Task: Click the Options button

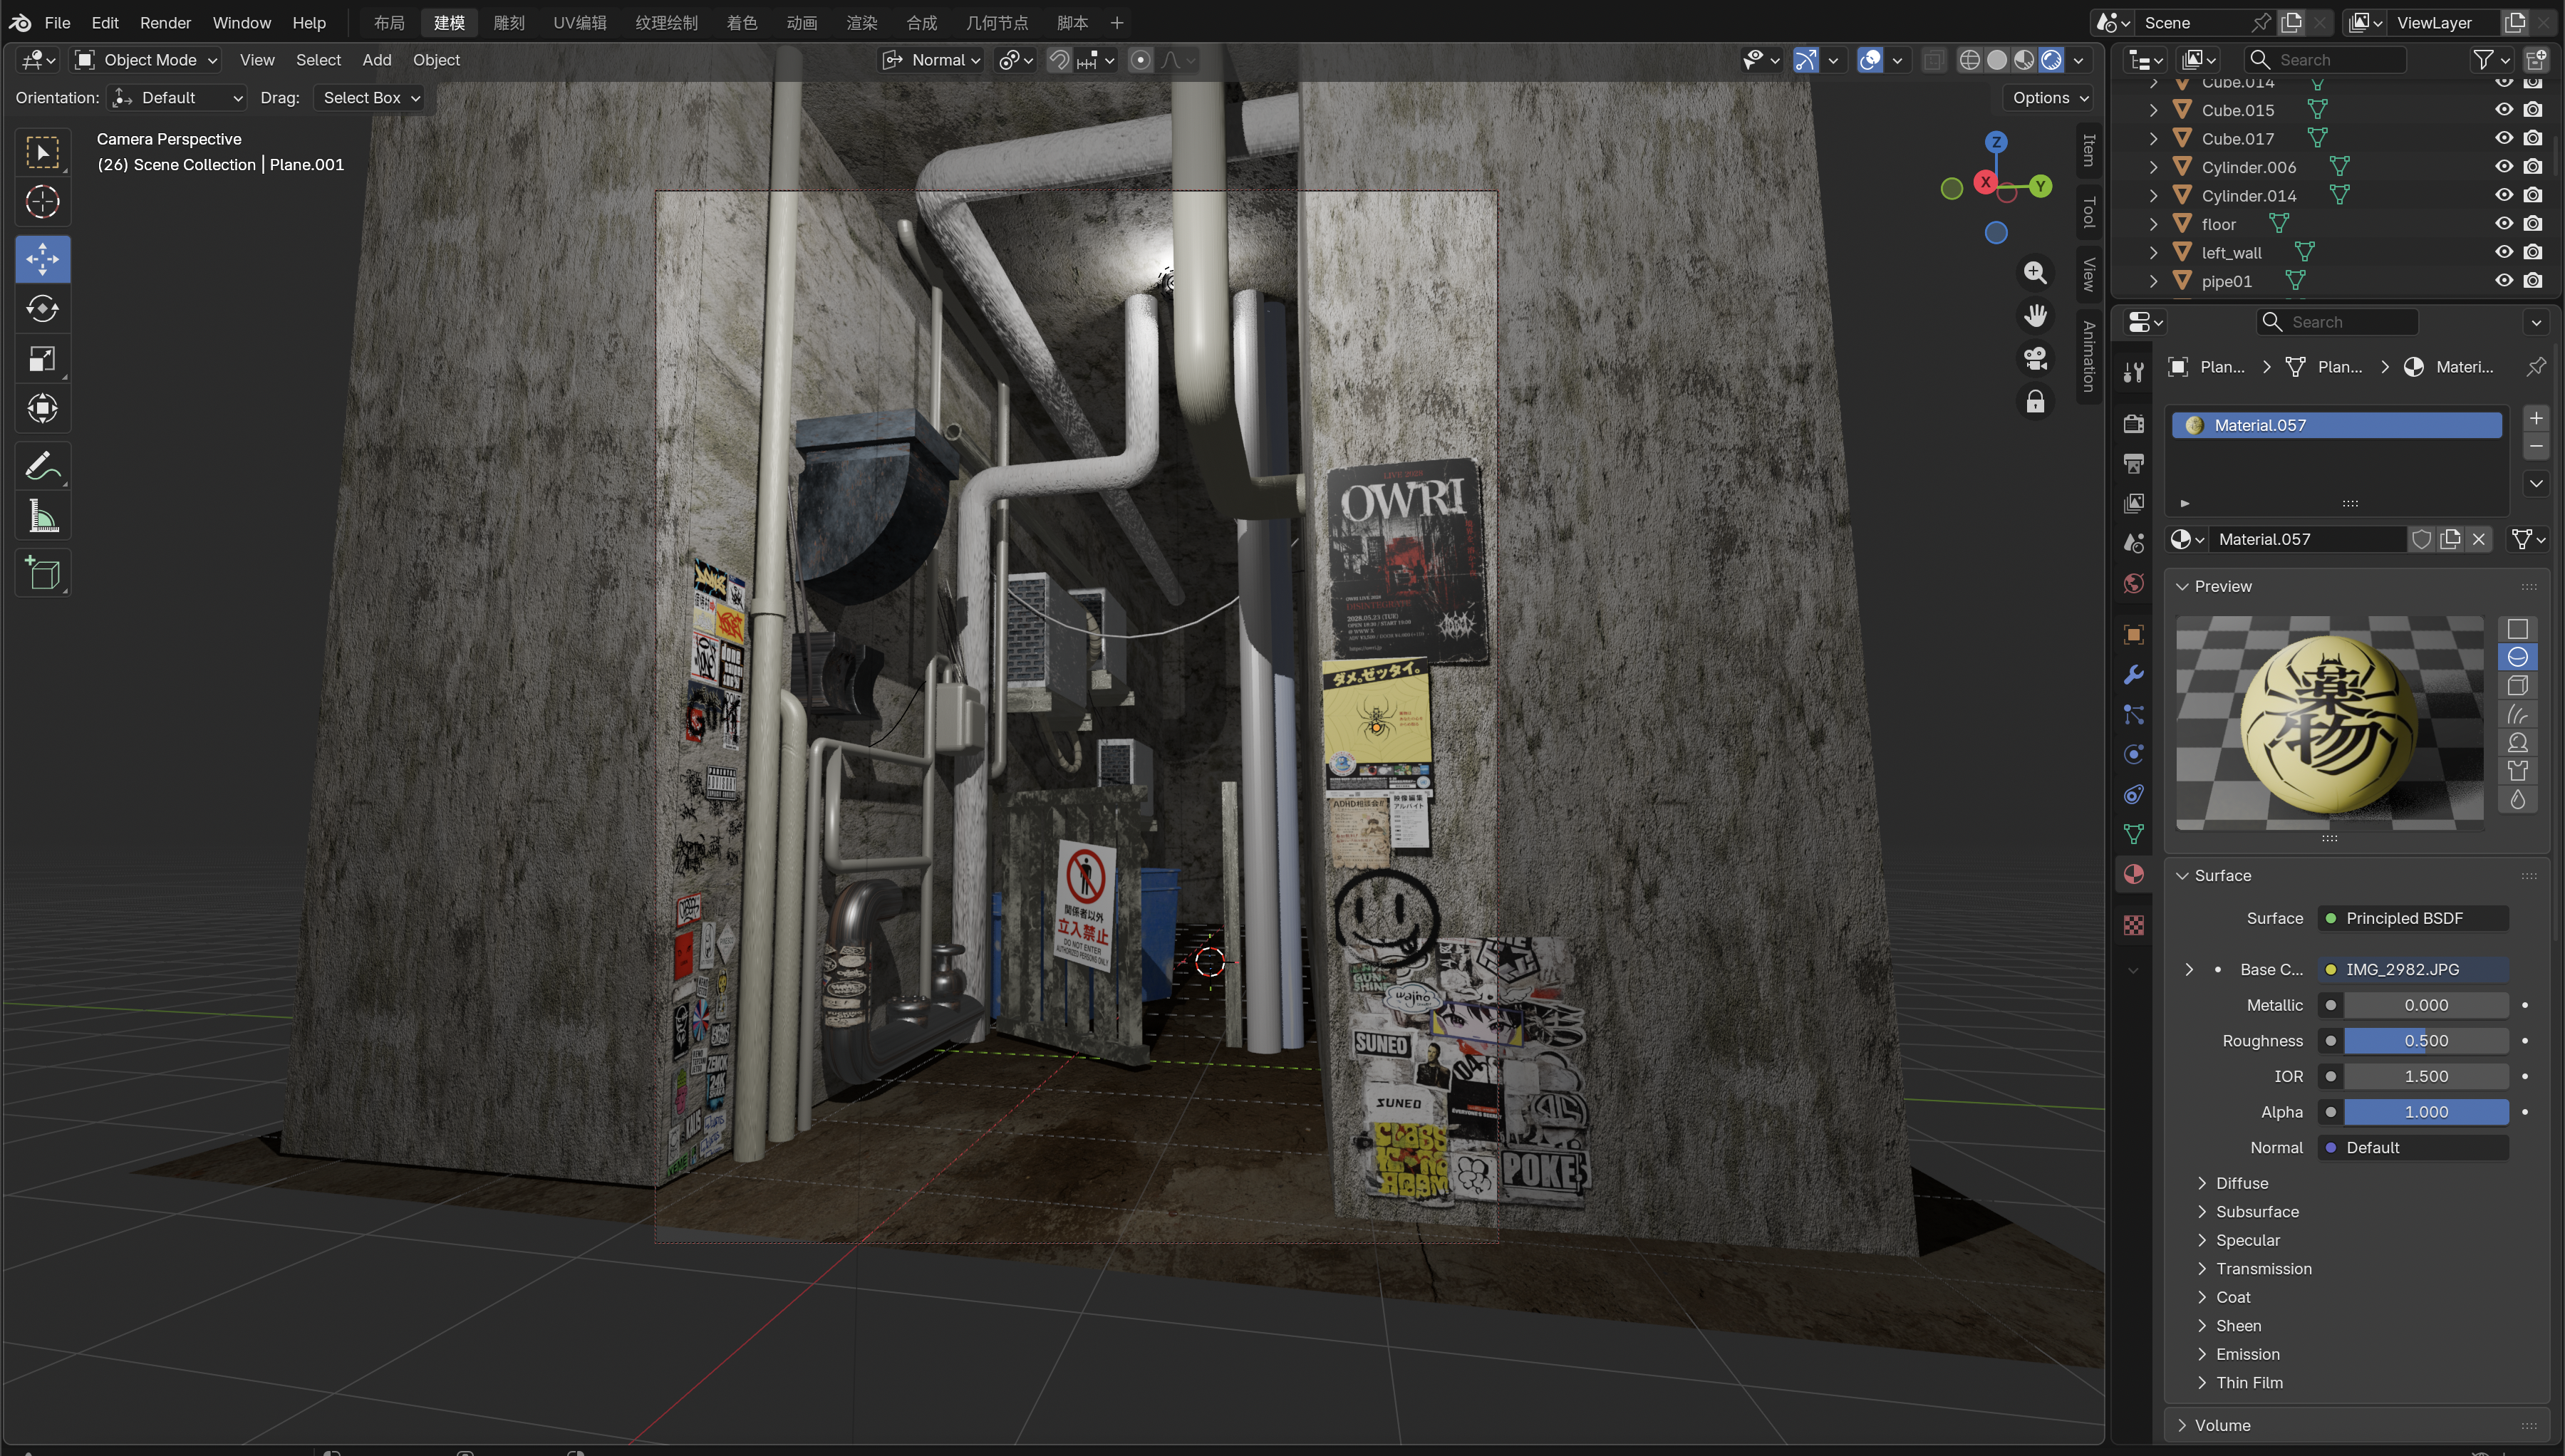Action: click(2049, 98)
